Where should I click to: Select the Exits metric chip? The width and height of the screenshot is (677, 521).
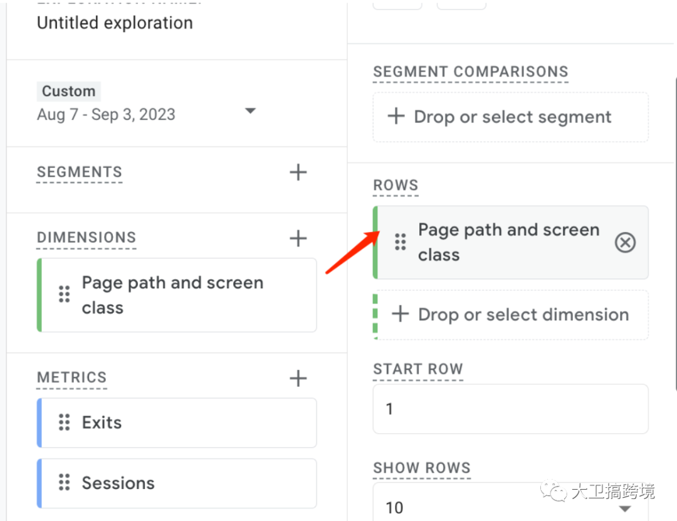coord(179,423)
